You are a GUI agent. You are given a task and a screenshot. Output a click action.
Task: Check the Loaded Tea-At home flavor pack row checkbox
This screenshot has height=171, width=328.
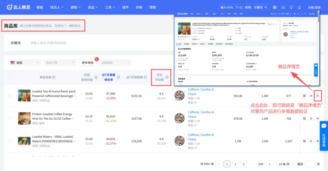tap(10, 96)
